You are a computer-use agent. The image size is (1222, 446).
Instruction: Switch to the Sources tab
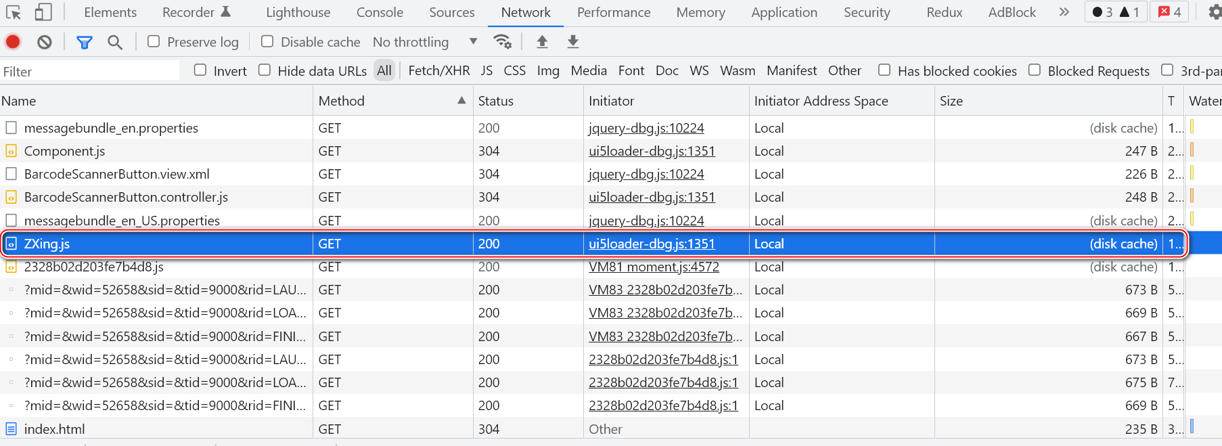click(452, 12)
